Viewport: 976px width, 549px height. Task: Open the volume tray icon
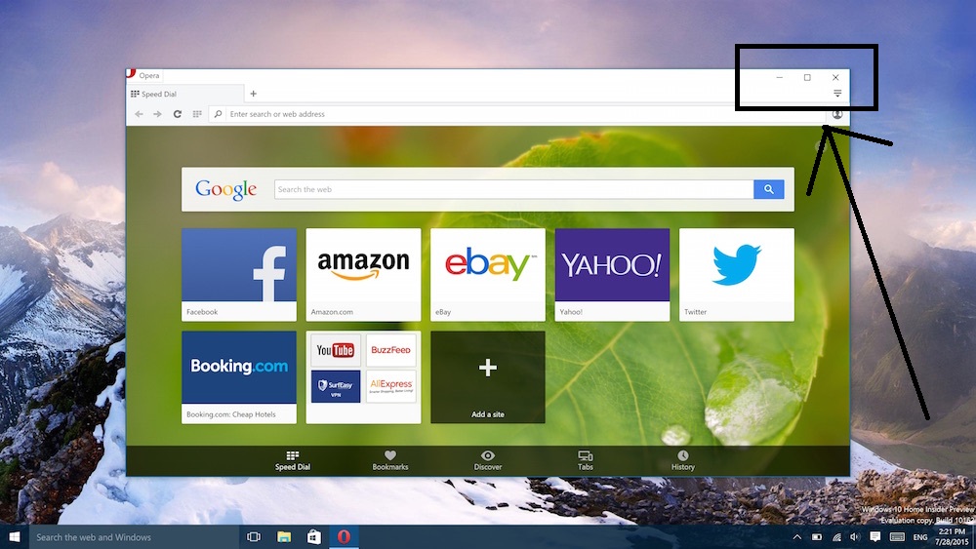click(x=855, y=537)
